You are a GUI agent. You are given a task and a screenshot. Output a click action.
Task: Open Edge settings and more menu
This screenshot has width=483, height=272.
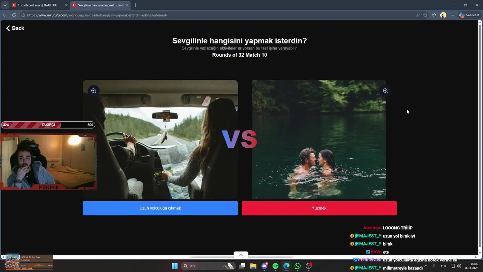coord(452,15)
